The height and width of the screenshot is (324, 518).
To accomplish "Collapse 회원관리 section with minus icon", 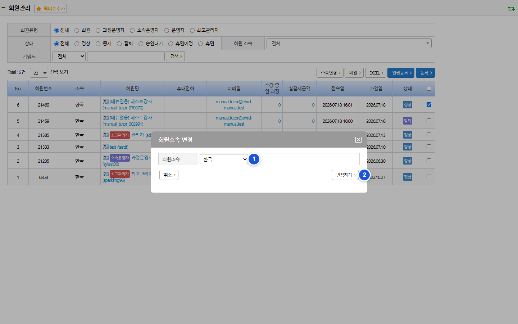I will tap(4, 8).
